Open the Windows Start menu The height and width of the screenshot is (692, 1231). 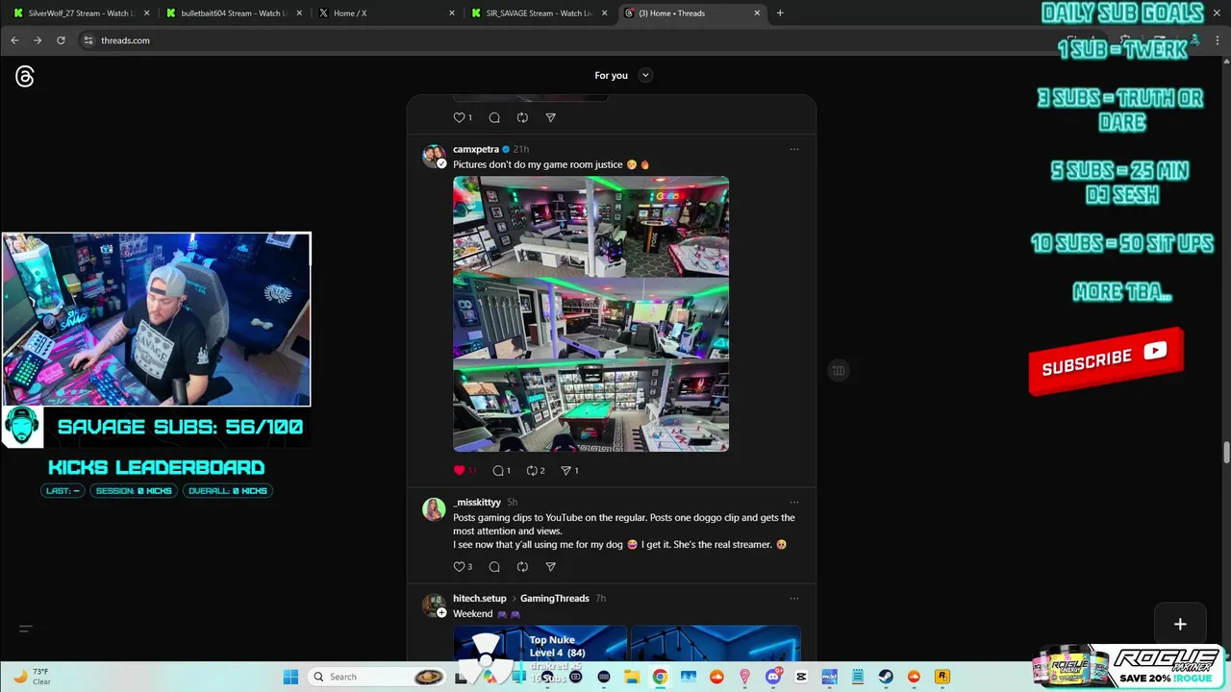pyautogui.click(x=290, y=677)
